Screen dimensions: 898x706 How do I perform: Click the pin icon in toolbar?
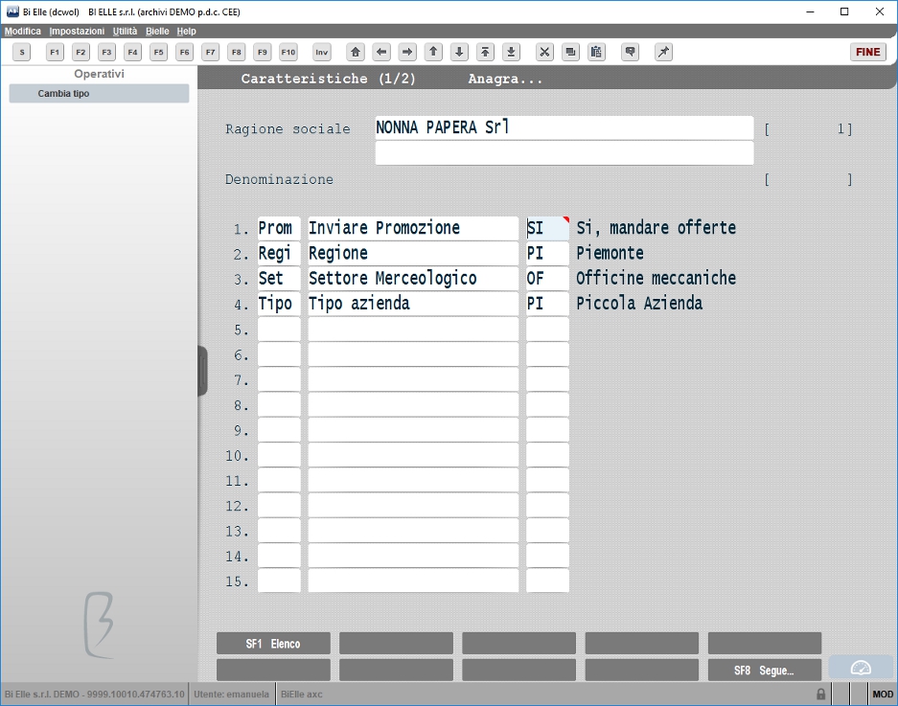tap(663, 52)
